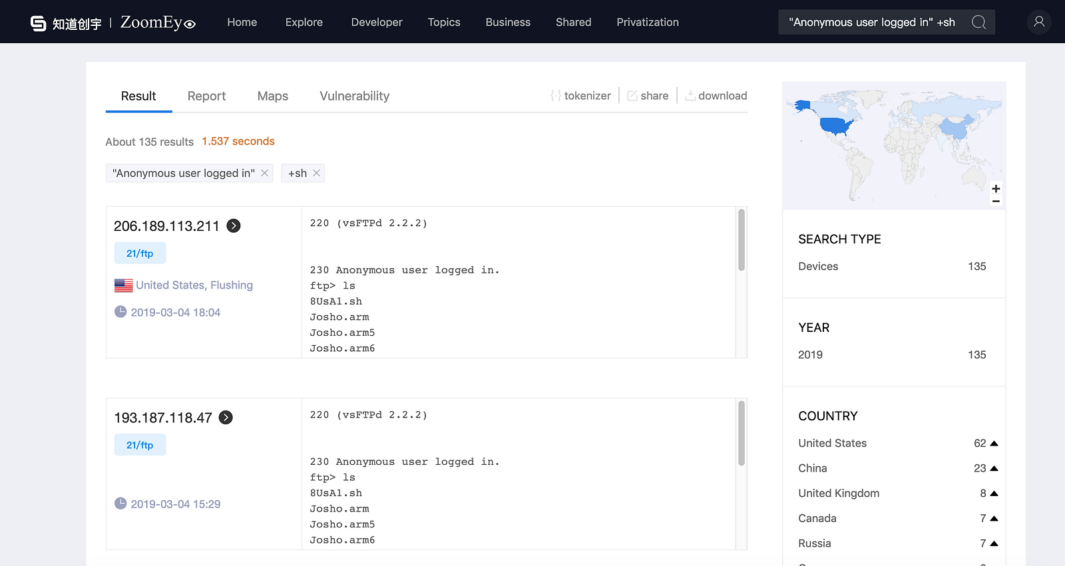The width and height of the screenshot is (1065, 566).
Task: Click the 21/ftp tag for 193.187.118.47
Action: (140, 445)
